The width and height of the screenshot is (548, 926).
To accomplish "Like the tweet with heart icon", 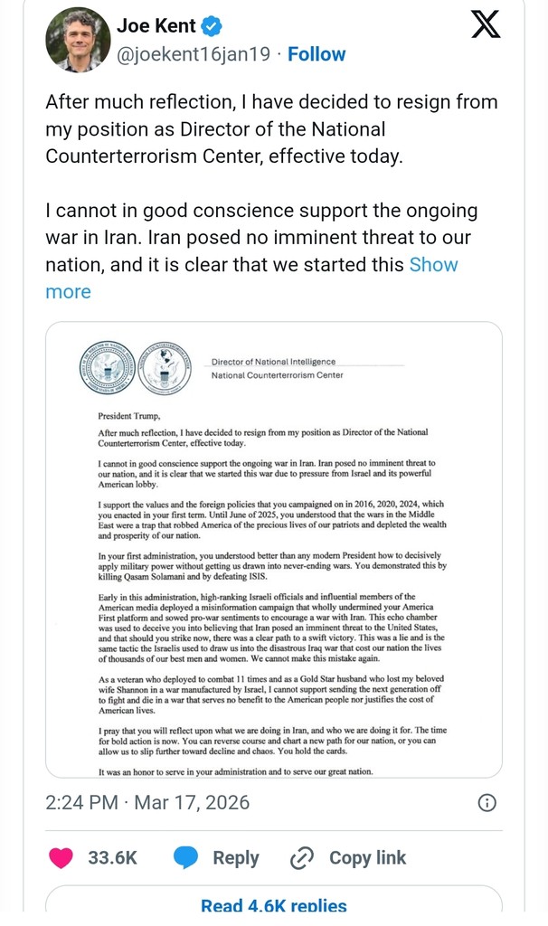I will click(62, 857).
